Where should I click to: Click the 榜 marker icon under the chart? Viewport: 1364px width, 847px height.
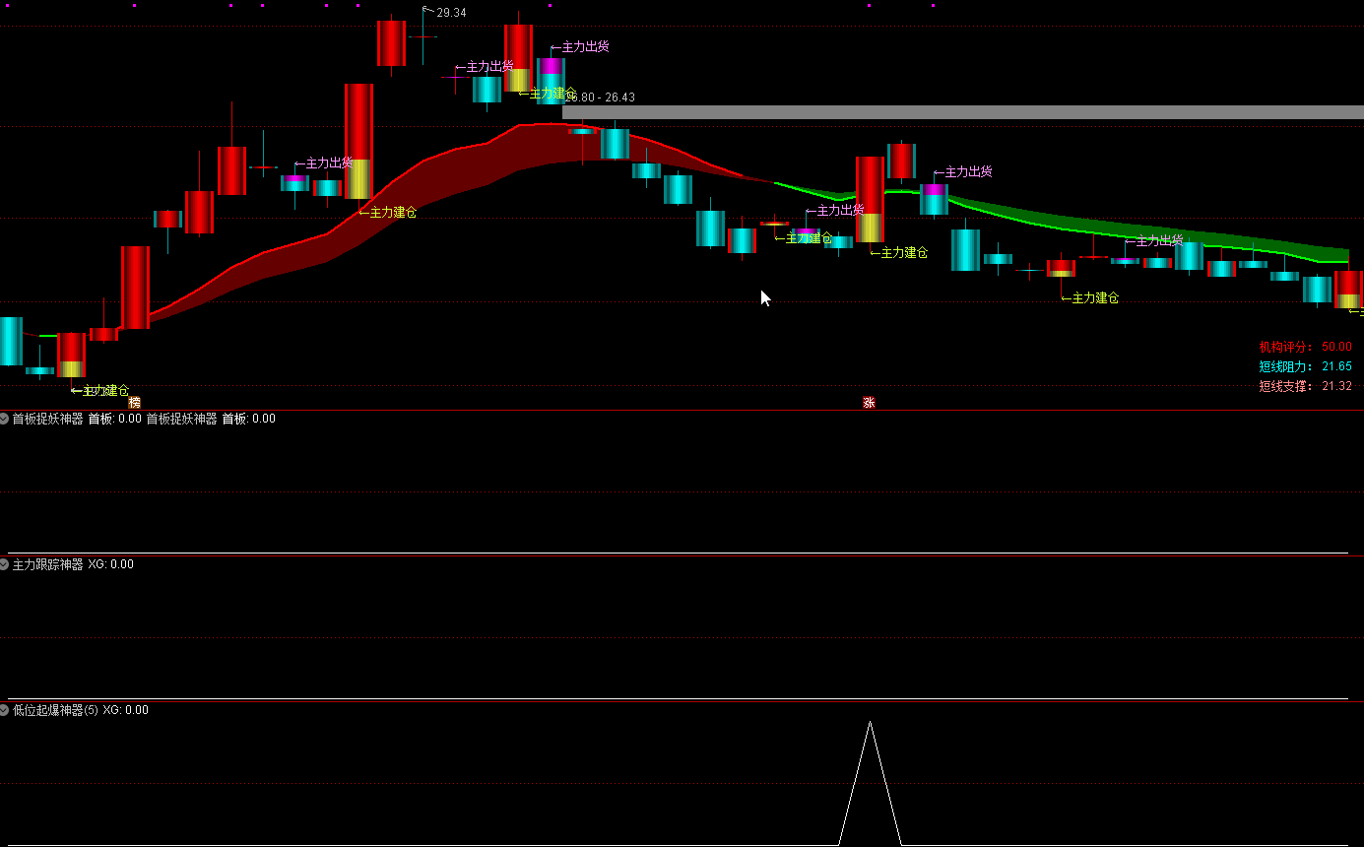pos(135,402)
